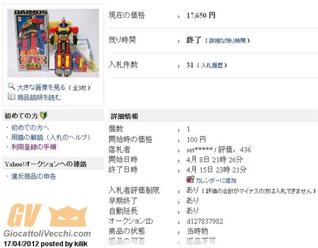Viewport: 318px width, 248px height.
Task: Click the Yahoo!オークションへの連絡 heading
Action: click(46, 164)
